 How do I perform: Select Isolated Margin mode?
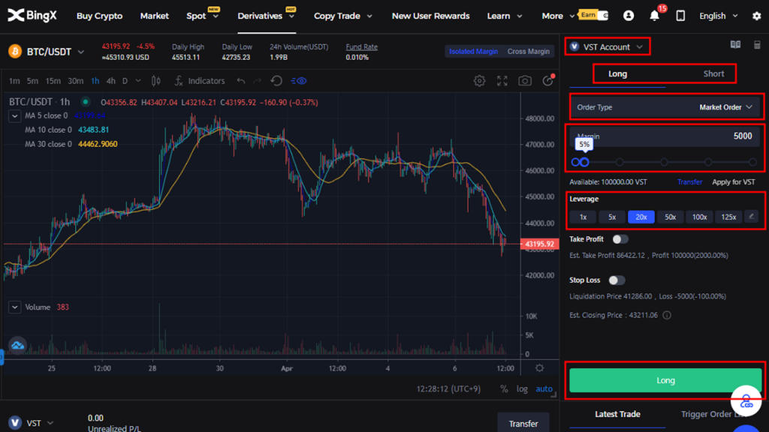click(x=473, y=52)
